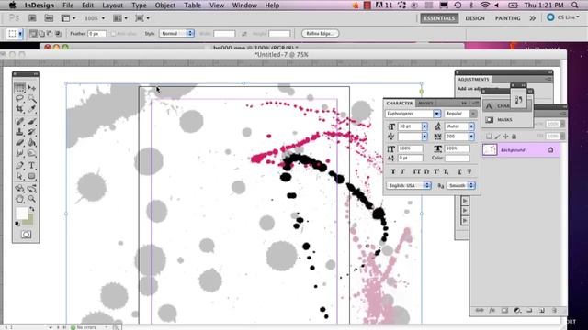Image resolution: width=588 pixels, height=330 pixels.
Task: Select the Dodge tool
Action: tap(32, 153)
